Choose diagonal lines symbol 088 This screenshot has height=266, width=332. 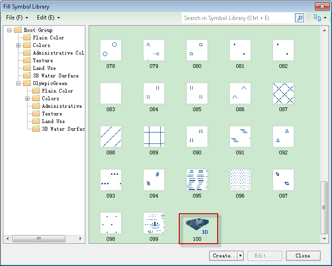click(x=111, y=137)
